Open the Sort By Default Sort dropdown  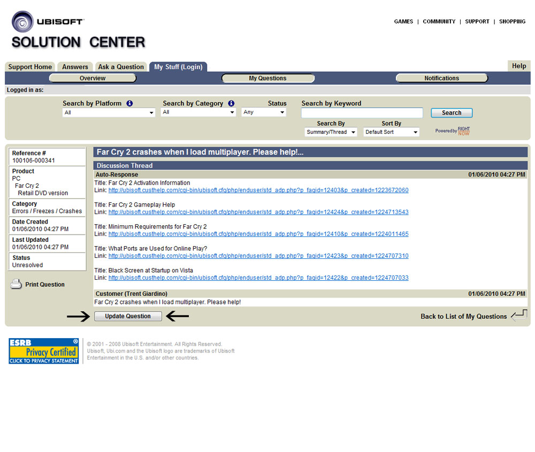(392, 132)
